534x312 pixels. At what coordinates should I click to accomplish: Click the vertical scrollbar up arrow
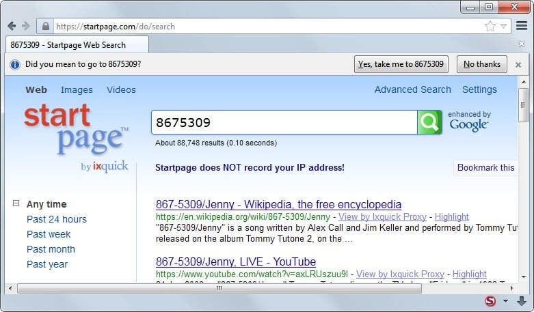524,82
